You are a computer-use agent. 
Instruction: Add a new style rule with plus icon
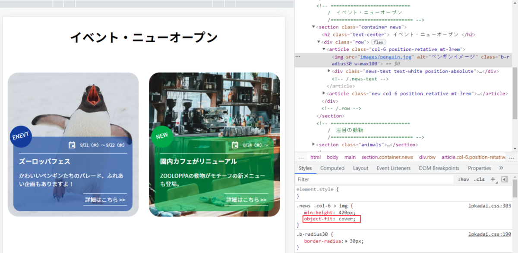(x=493, y=179)
